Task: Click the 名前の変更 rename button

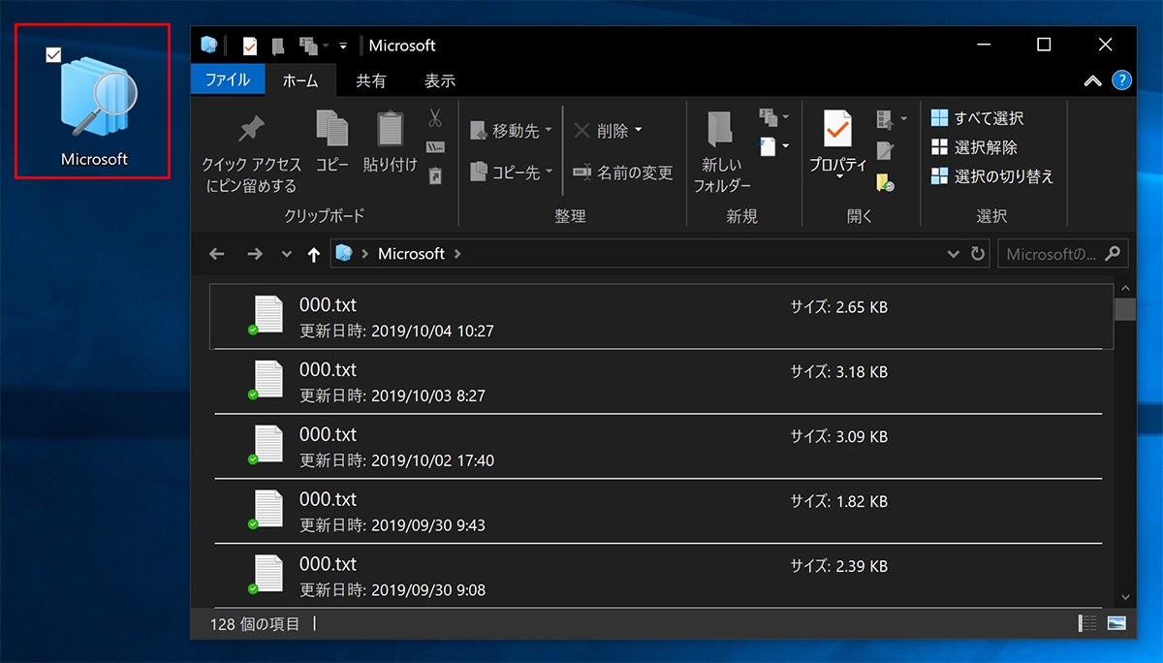Action: pyautogui.click(x=622, y=173)
